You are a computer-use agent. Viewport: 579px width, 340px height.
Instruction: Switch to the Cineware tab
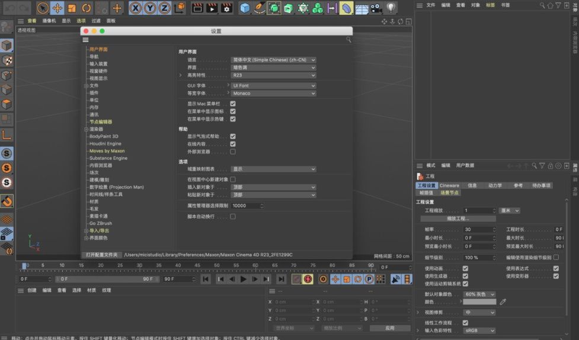[x=449, y=185]
